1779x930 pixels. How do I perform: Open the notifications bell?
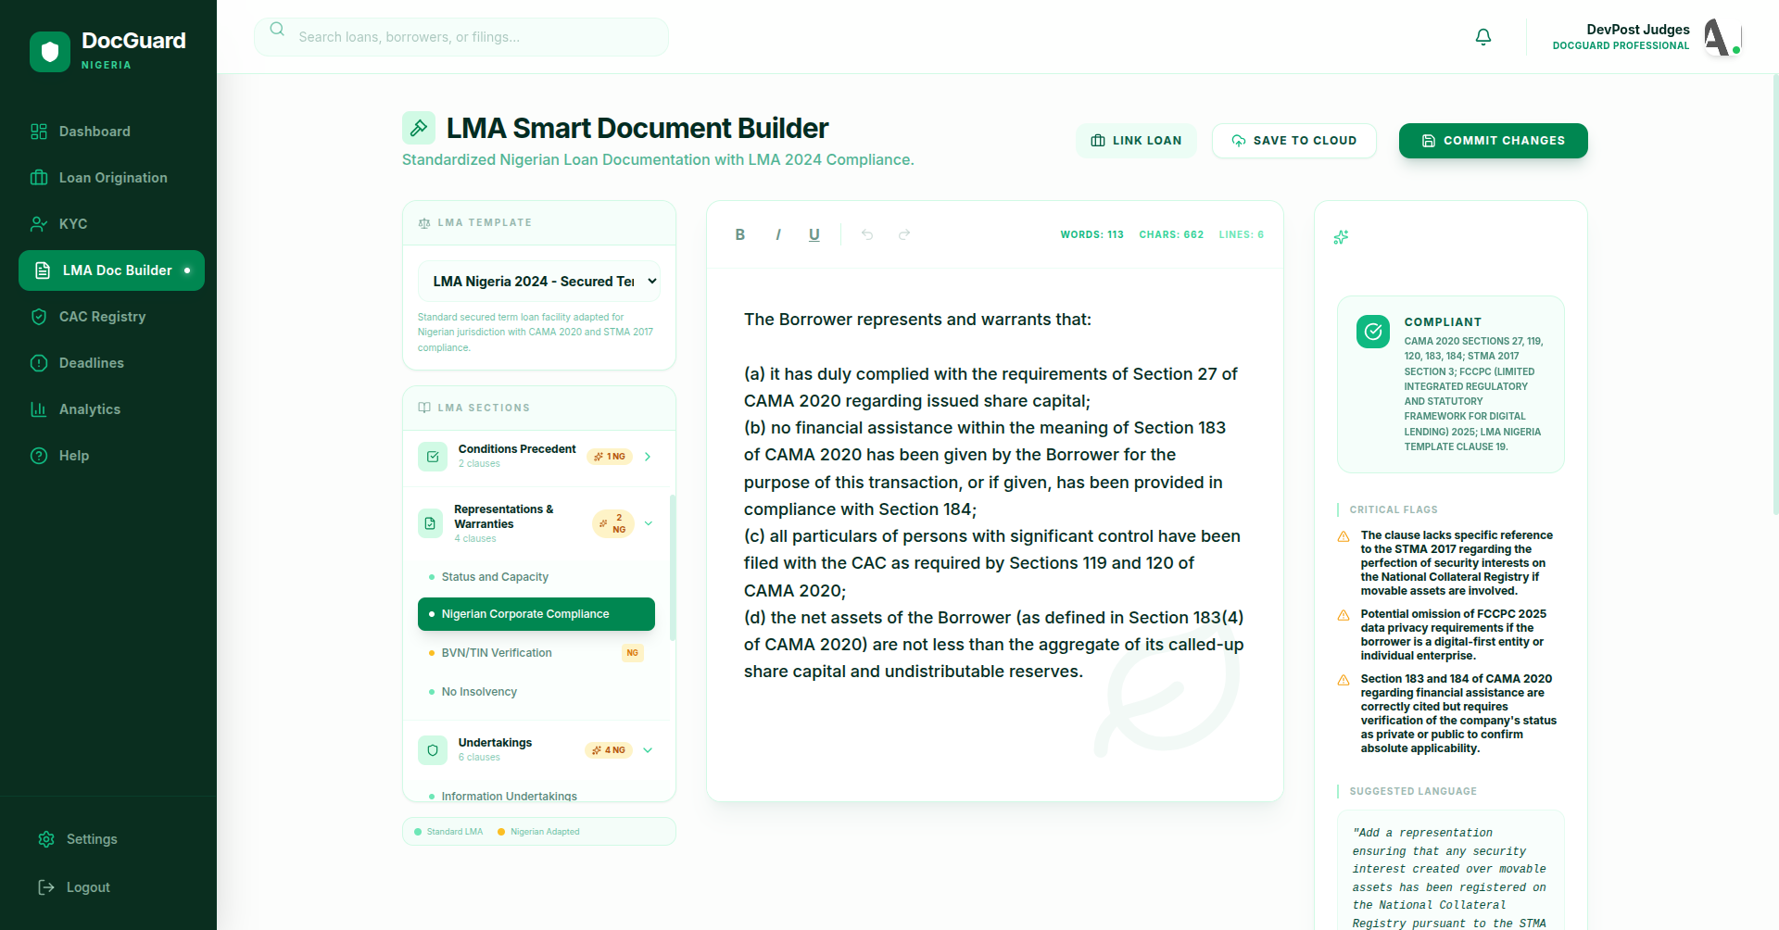click(1483, 37)
